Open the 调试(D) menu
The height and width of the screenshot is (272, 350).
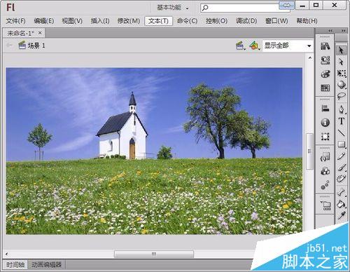click(246, 21)
